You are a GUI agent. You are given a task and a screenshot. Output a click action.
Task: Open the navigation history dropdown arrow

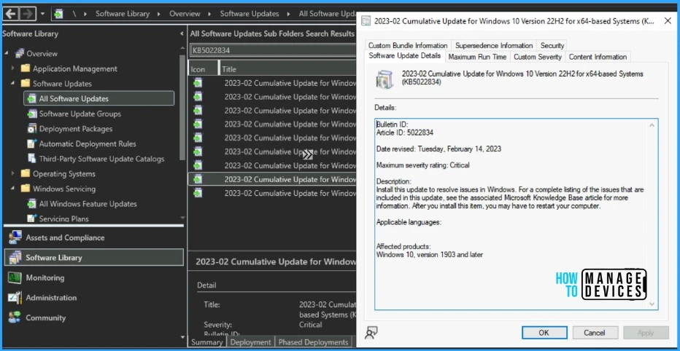pos(42,14)
